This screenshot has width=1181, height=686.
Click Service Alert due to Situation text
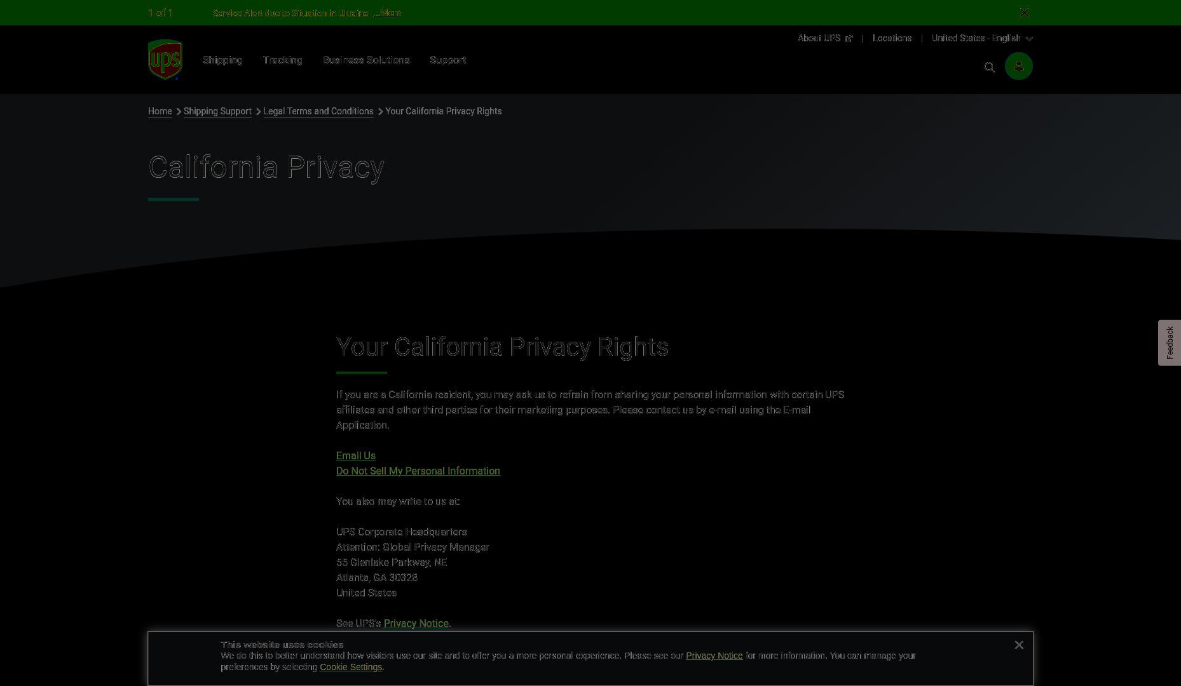point(290,13)
